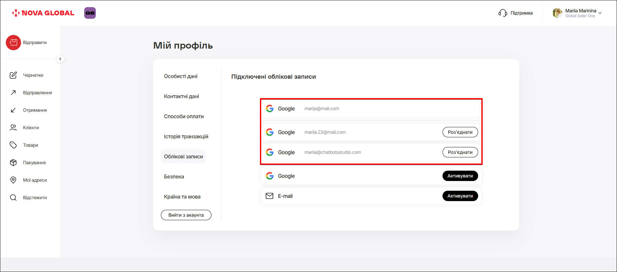The width and height of the screenshot is (617, 272).
Task: Click the red Send package icon
Action: pyautogui.click(x=13, y=42)
